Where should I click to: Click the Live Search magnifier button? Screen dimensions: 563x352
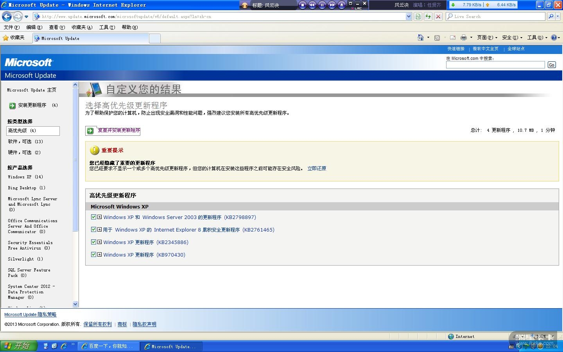(x=551, y=16)
